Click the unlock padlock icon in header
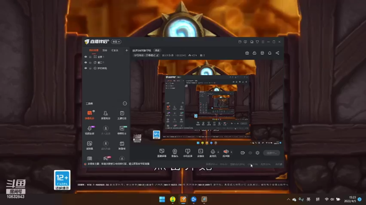The width and height of the screenshot is (366, 205). (x=254, y=53)
